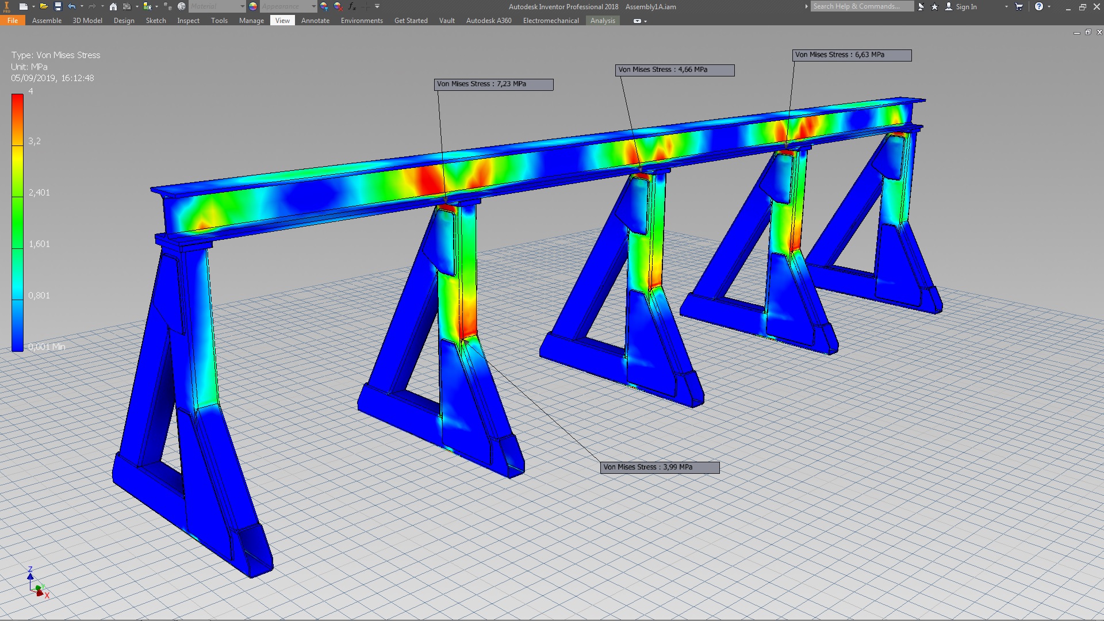Restore the inner document window
The image size is (1104, 621).
(1088, 32)
